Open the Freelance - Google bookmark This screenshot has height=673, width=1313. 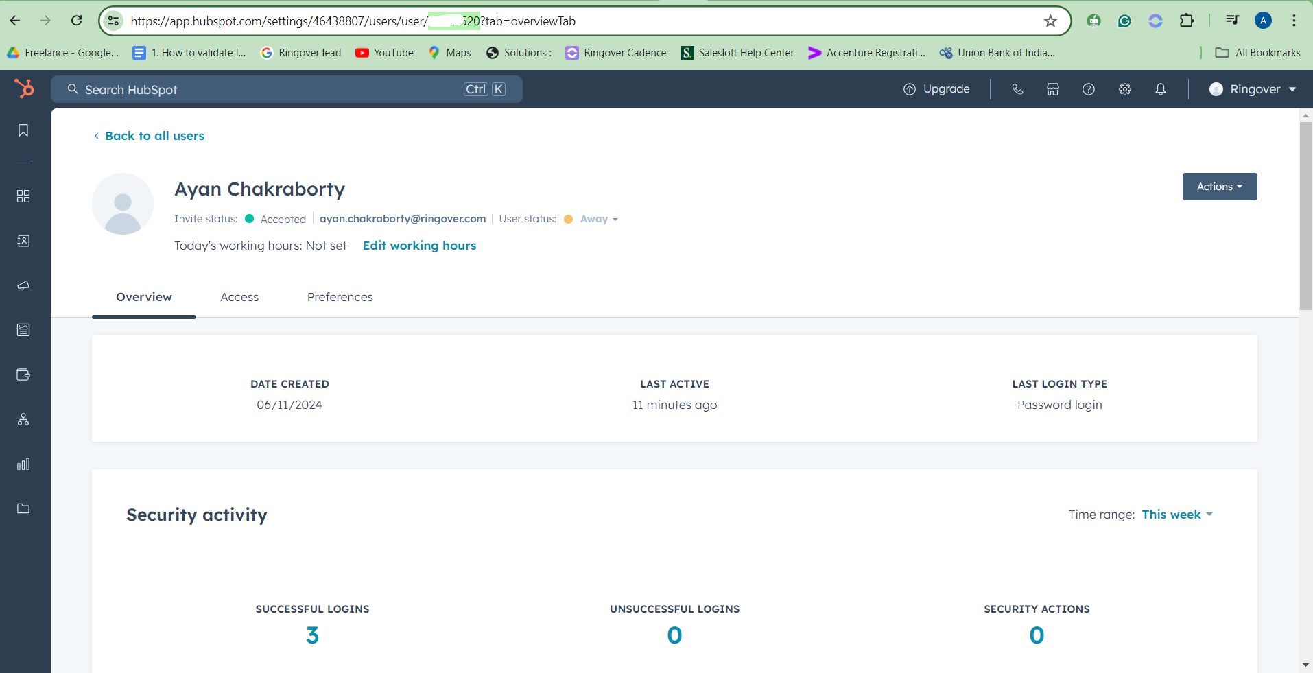pos(62,53)
